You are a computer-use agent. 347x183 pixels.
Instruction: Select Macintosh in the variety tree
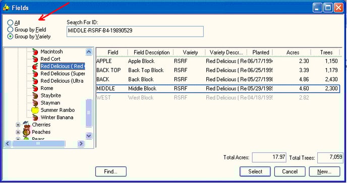(x=51, y=51)
